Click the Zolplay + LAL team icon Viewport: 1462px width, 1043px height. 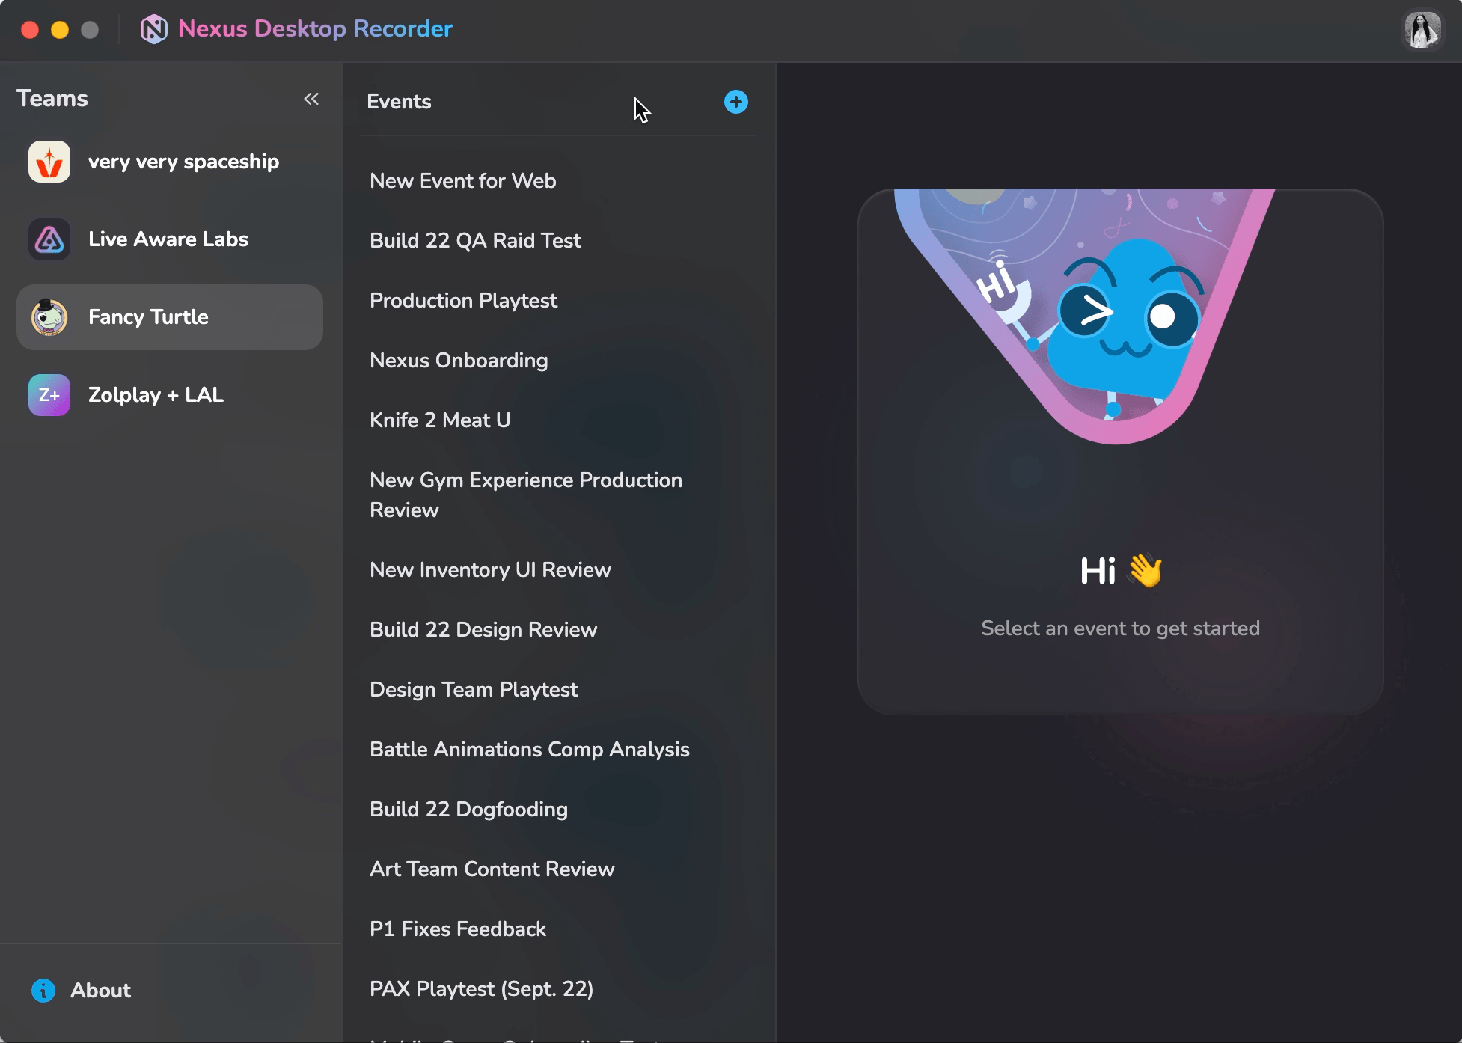pos(49,395)
